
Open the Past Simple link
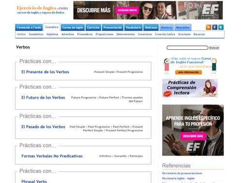[x=77, y=127]
